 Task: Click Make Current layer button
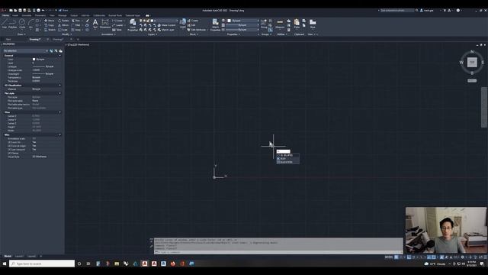point(166,25)
